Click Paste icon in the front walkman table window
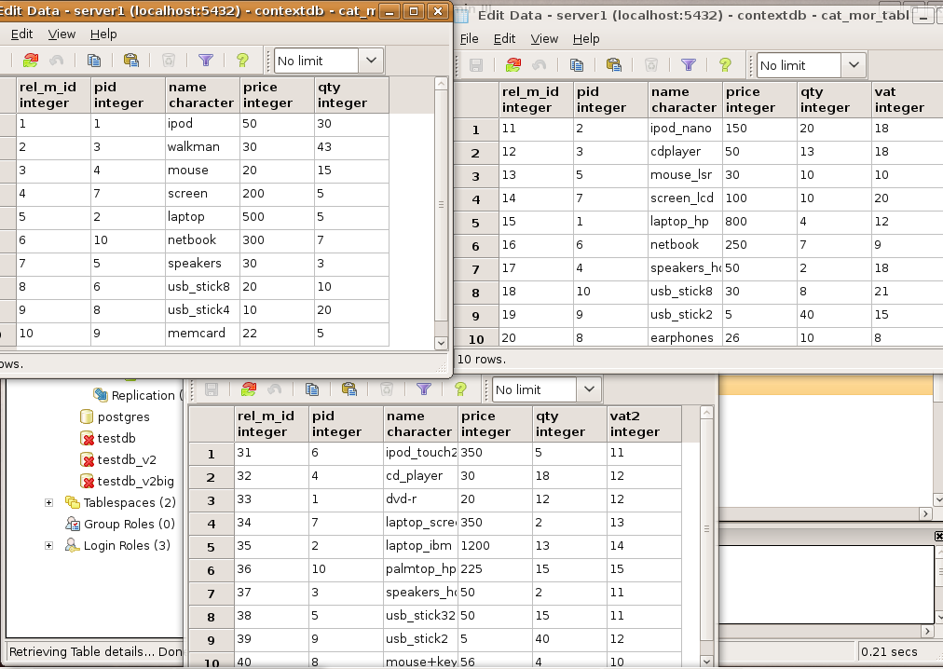This screenshot has width=943, height=669. 131,61
